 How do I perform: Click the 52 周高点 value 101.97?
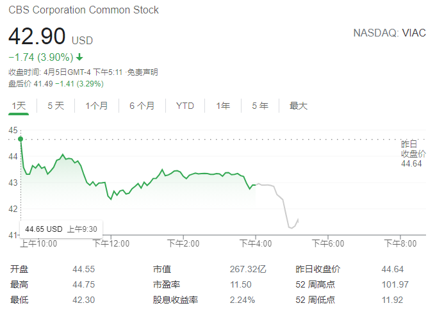coord(395,284)
